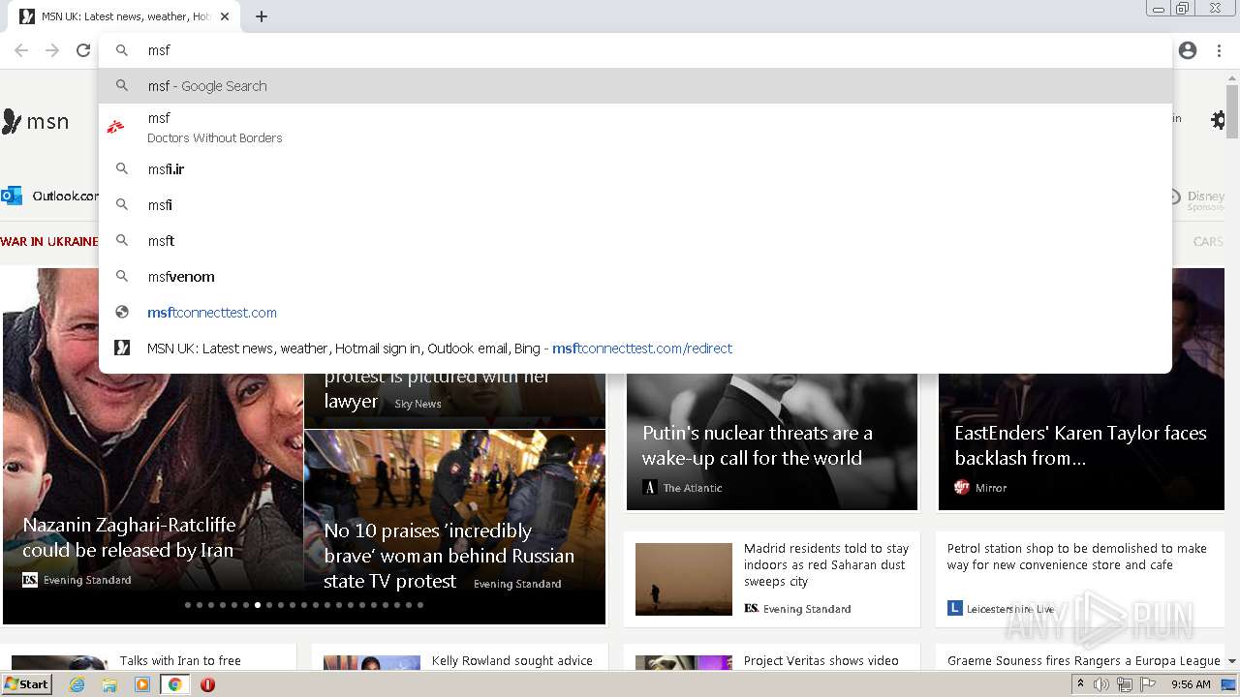Open the Madrid residents Saharan dust article
The height and width of the screenshot is (697, 1240).
pos(826,564)
